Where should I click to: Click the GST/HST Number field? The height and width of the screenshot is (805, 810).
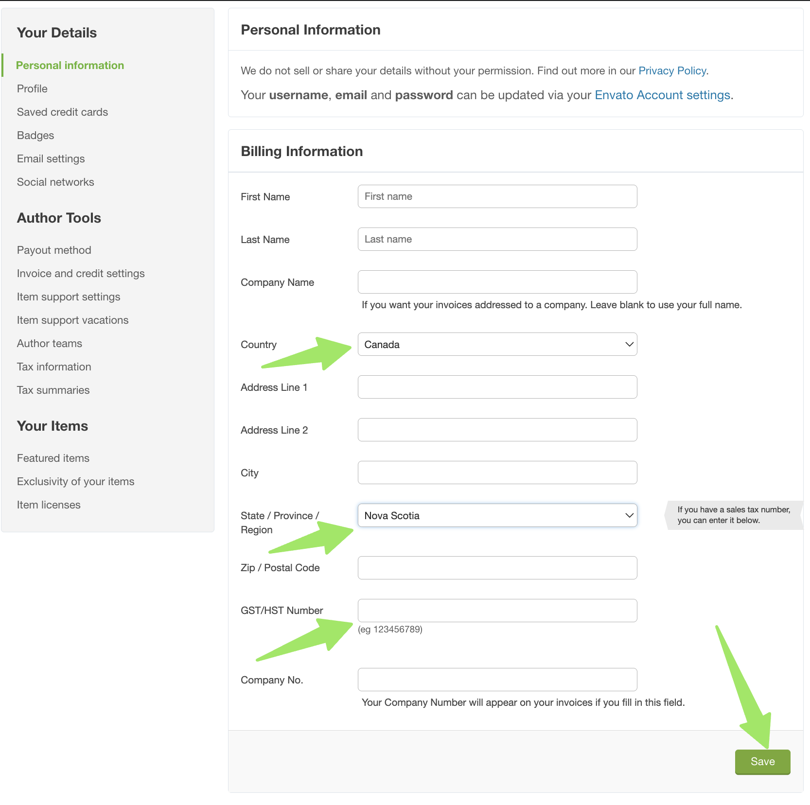tap(497, 611)
